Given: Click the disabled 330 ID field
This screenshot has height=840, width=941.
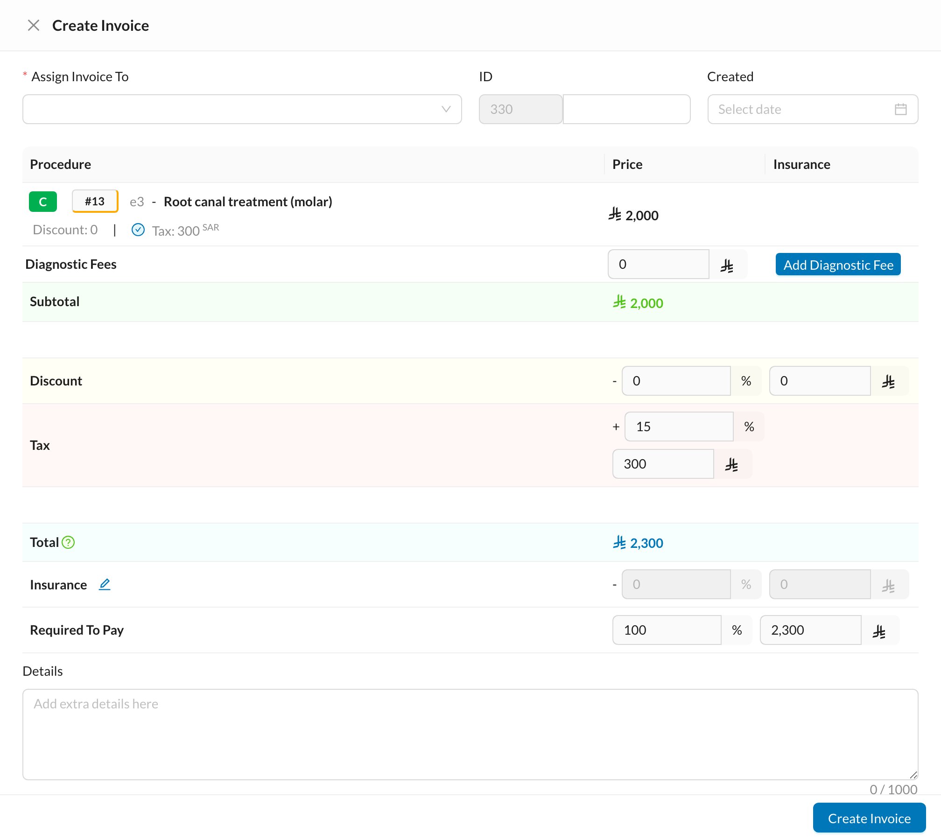Looking at the screenshot, I should (521, 109).
